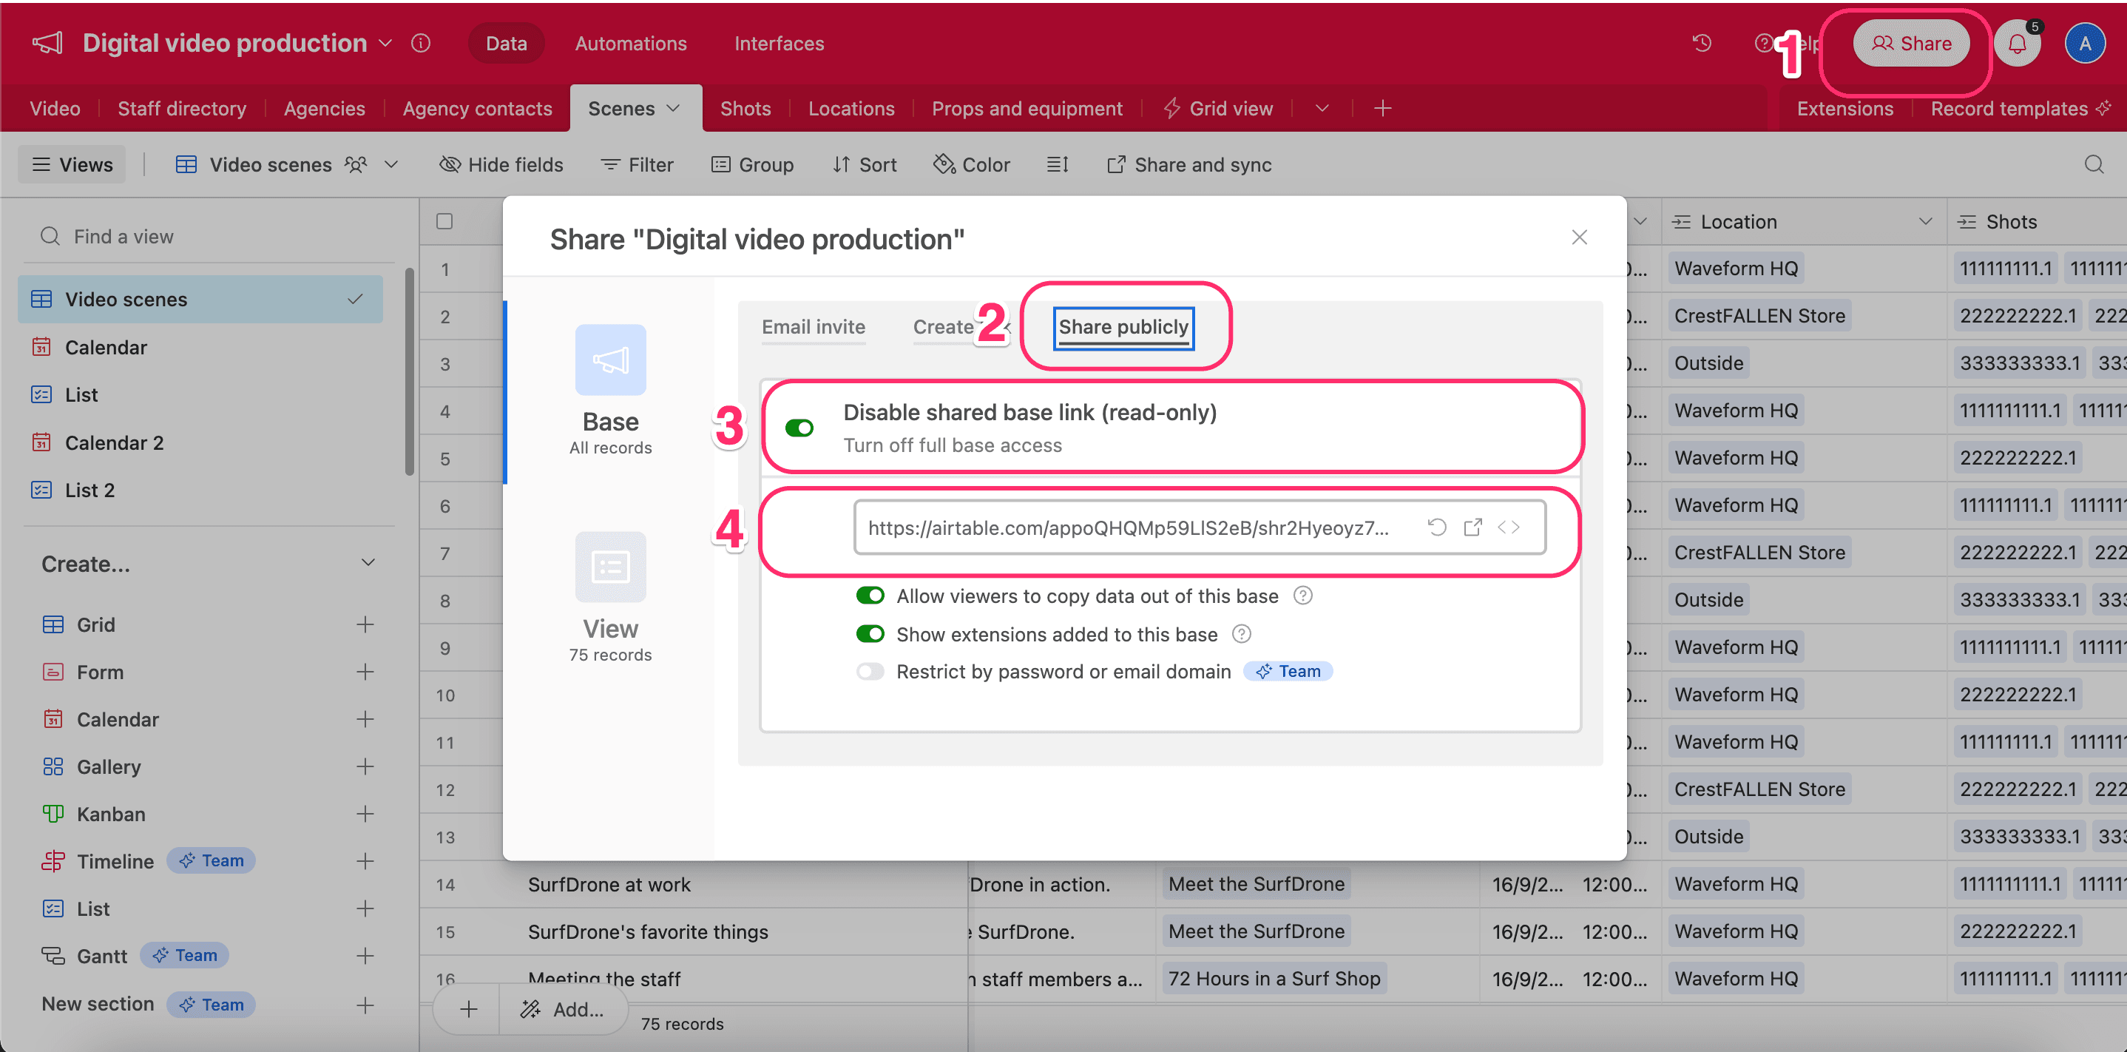Enable Restrict by password or email domain
Image resolution: width=2127 pixels, height=1052 pixels.
[x=870, y=671]
